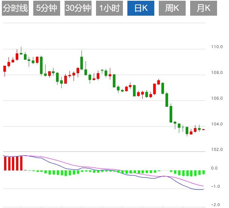This screenshot has width=229, height=208.
Task: Show the 周K weekly chart
Action: pyautogui.click(x=172, y=8)
